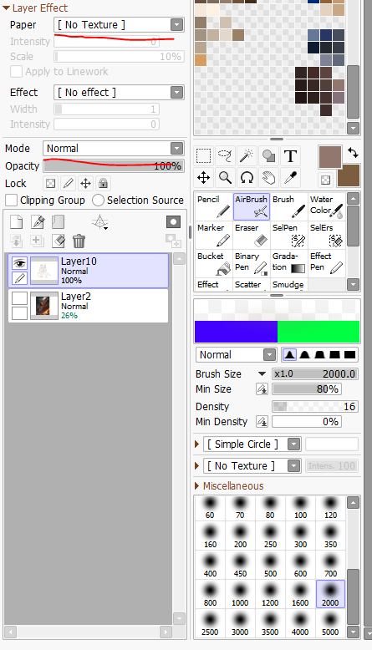372x650 pixels.
Task: Create a new layer folder
Action: click(58, 221)
